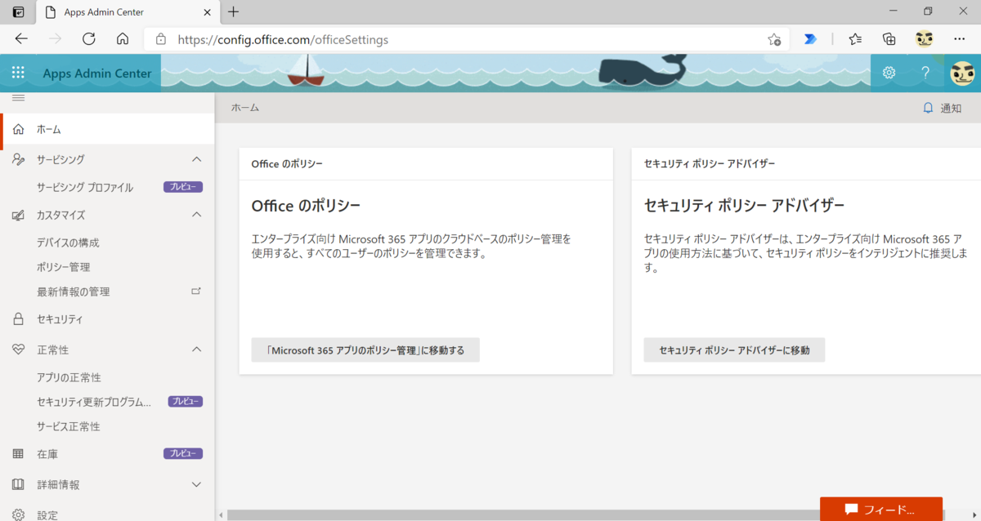
Task: Click 「Microsoft 365 アプリのポリシー管理」に移動する button
Action: (x=365, y=350)
